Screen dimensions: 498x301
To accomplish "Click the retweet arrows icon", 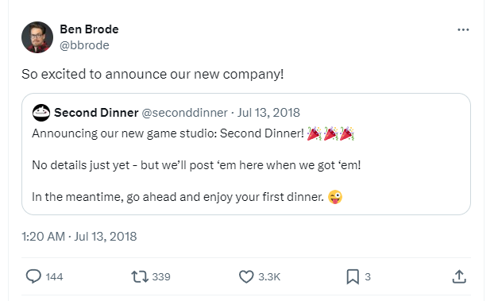I will point(140,276).
